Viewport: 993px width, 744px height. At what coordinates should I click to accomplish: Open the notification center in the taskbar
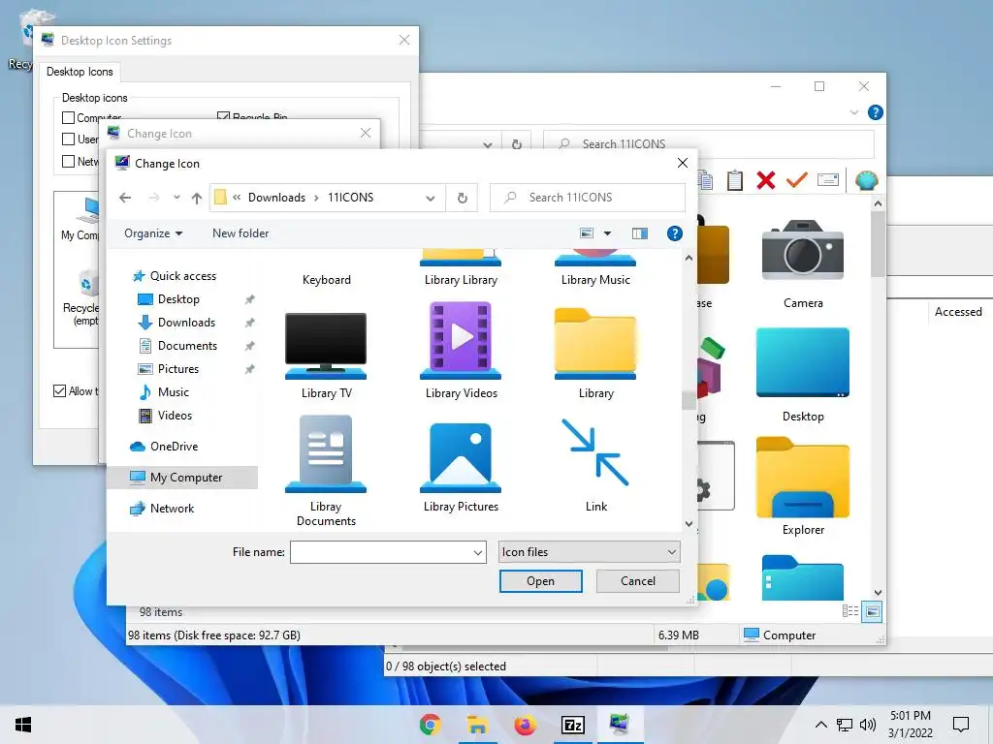pos(961,725)
